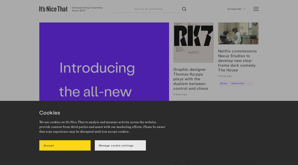This screenshot has height=165, width=298.
Task: Select the News tag
Action: [x=223, y=83]
